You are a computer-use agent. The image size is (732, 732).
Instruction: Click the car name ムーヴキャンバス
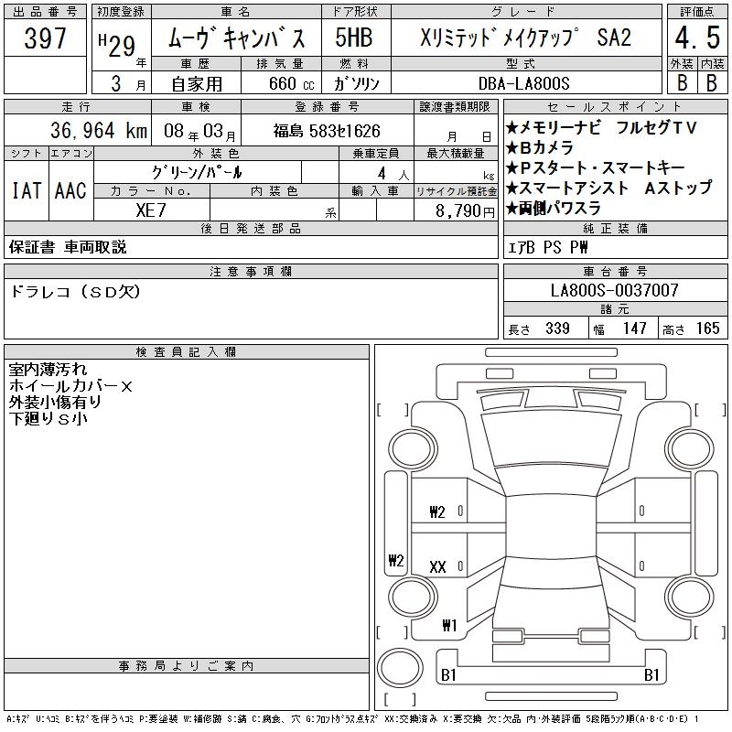pyautogui.click(x=236, y=38)
